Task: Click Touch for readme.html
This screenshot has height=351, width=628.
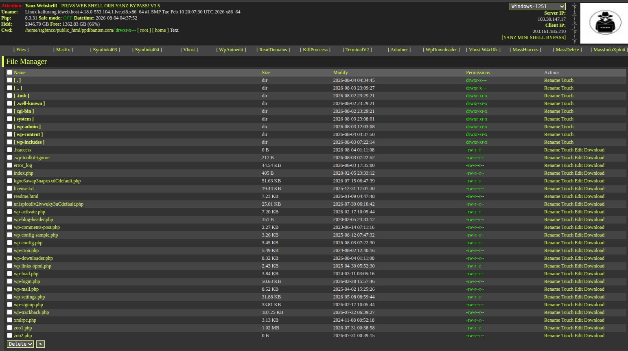Action: 567,196
